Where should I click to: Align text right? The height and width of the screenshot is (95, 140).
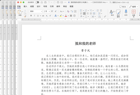pos(88,14)
